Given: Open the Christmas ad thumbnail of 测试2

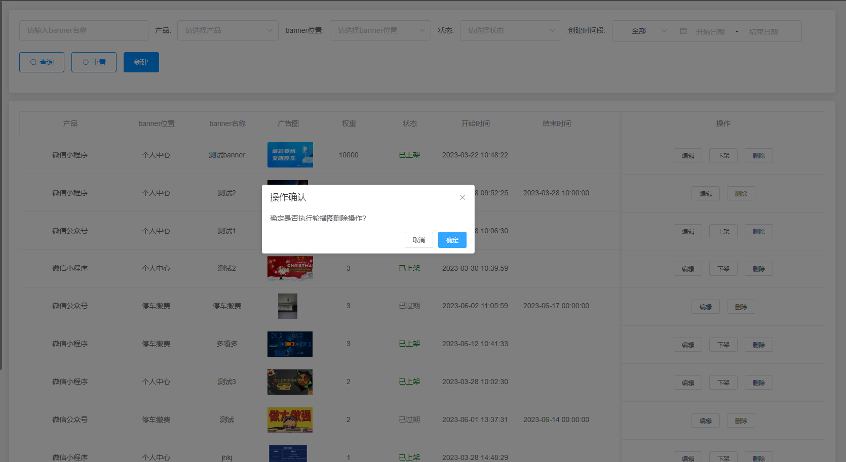Looking at the screenshot, I should (x=290, y=268).
